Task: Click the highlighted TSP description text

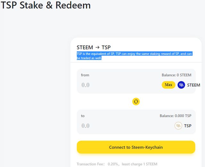Action: (x=135, y=56)
